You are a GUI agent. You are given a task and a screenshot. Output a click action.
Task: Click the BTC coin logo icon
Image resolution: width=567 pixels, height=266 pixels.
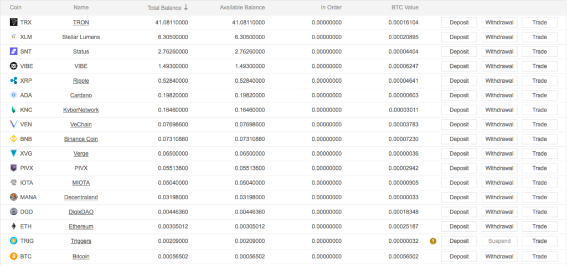[x=14, y=257]
